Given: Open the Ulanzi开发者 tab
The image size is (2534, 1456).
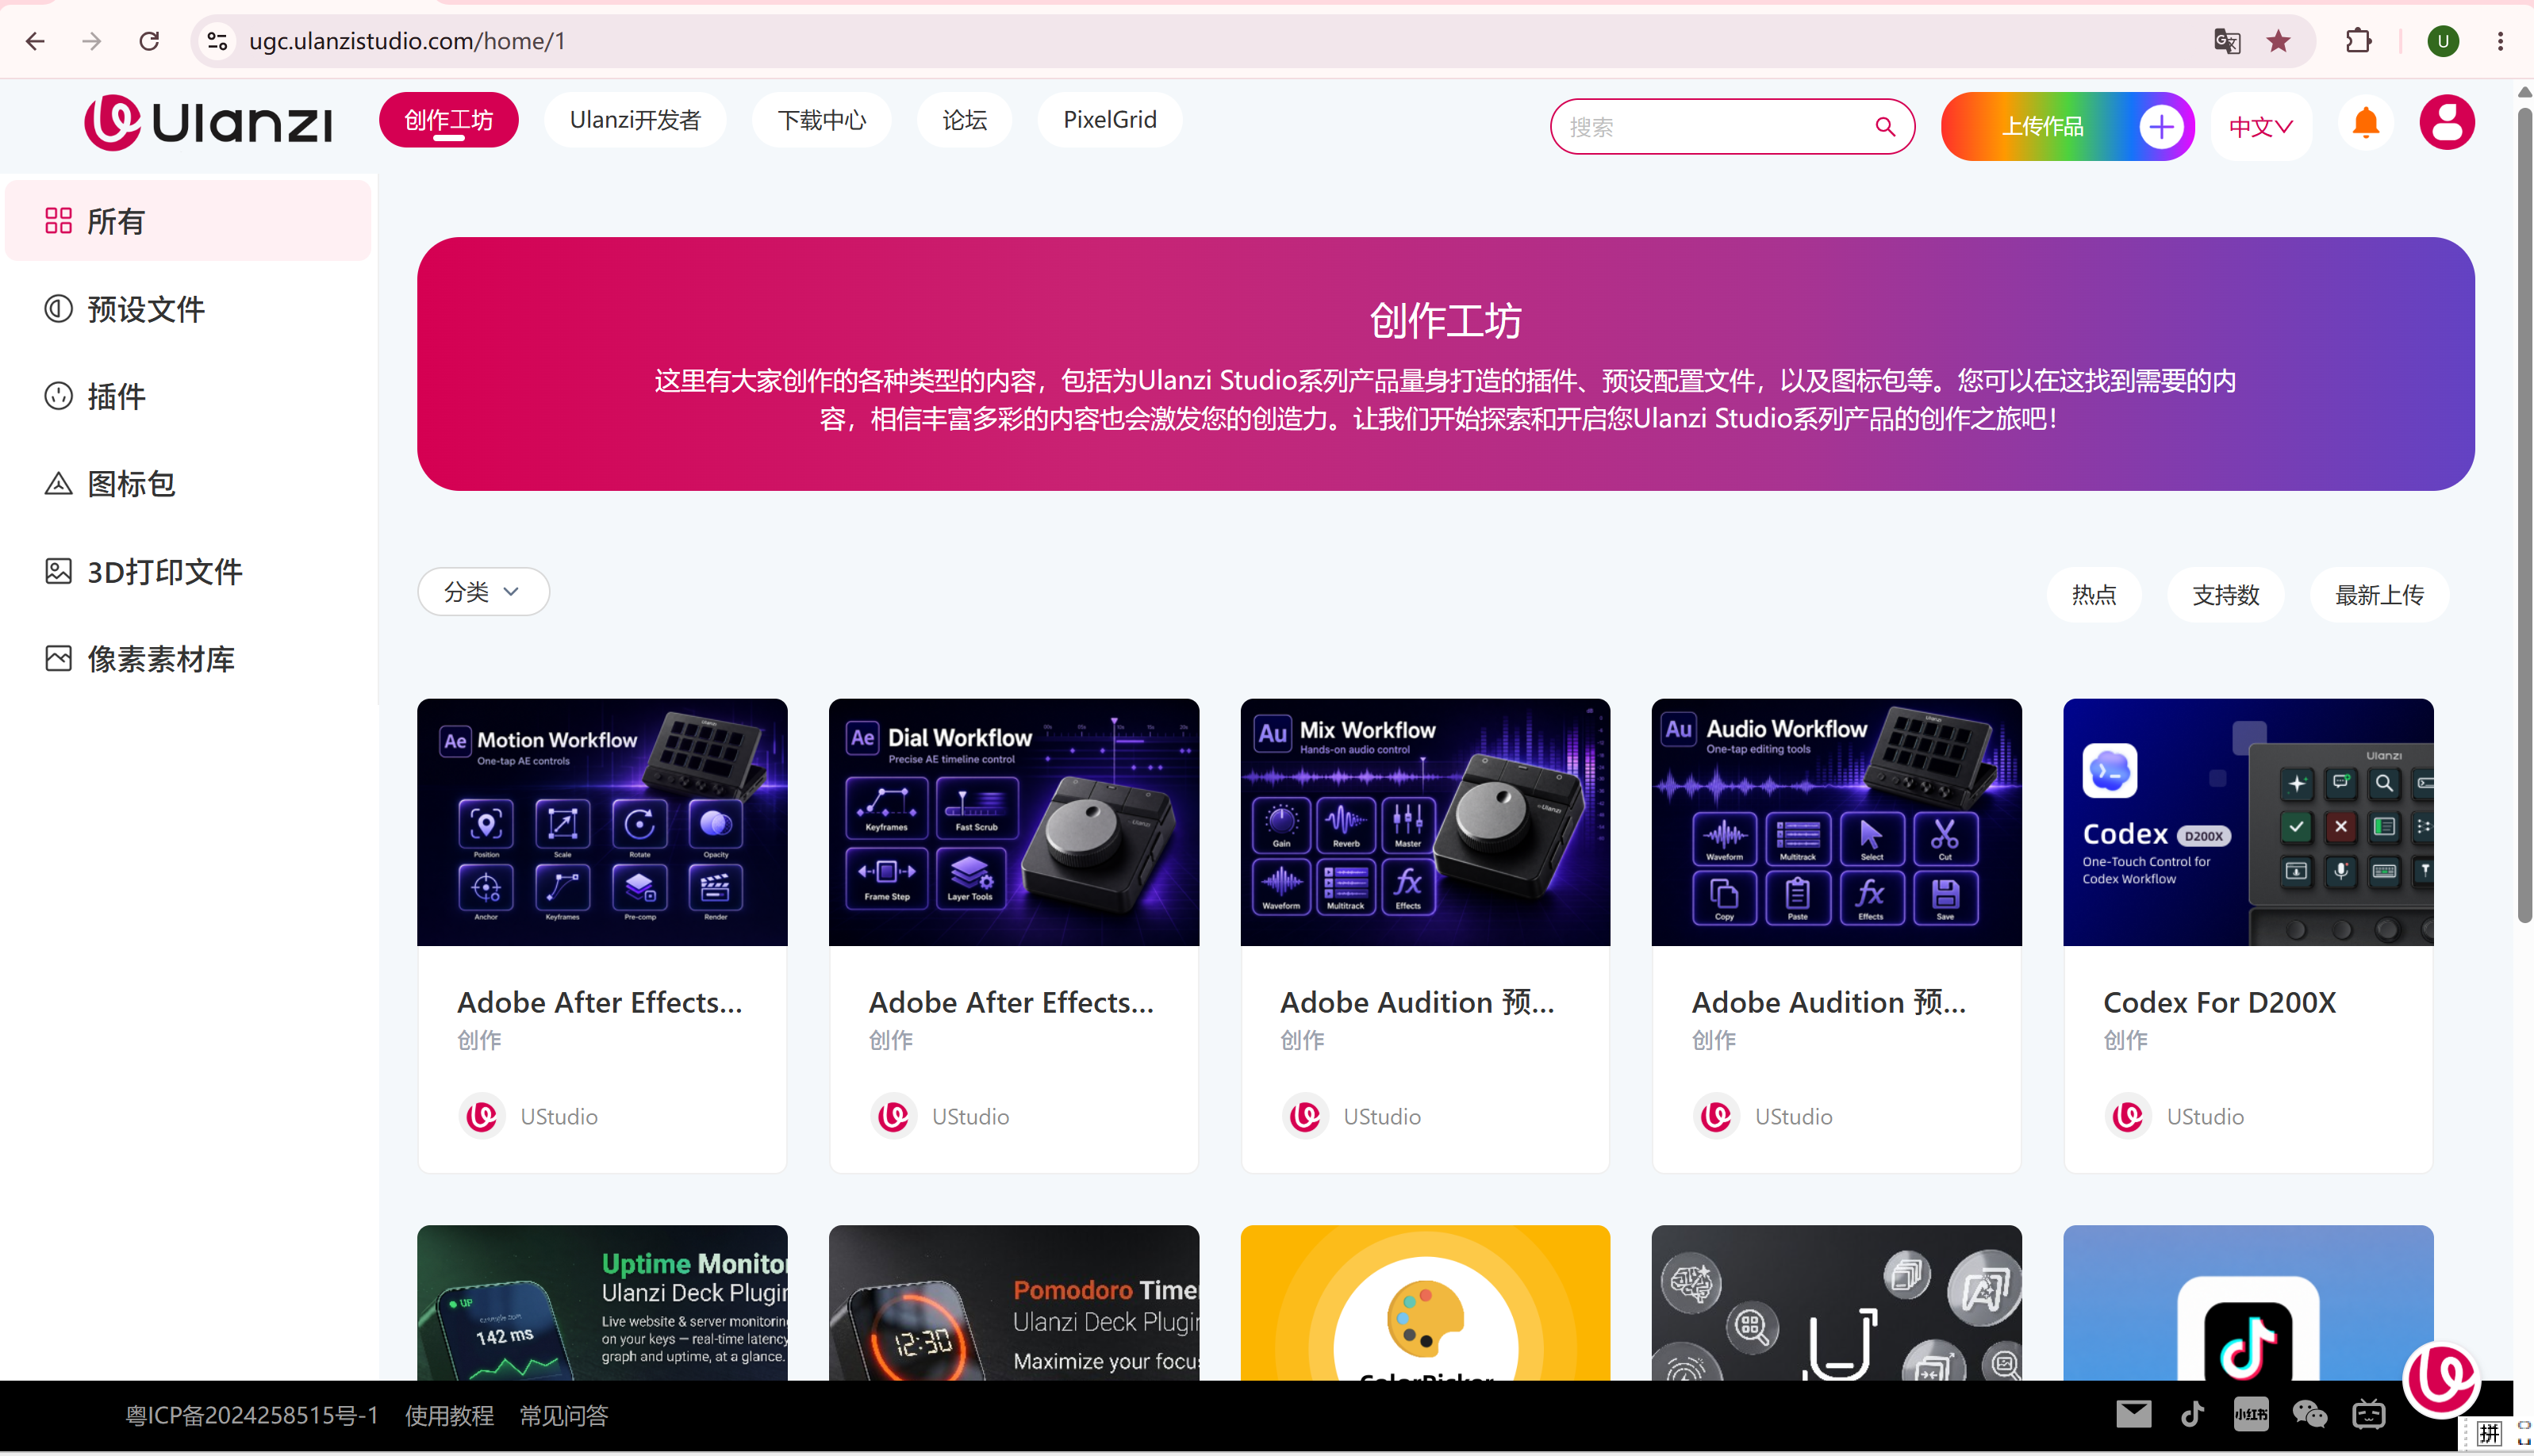Looking at the screenshot, I should pos(635,120).
